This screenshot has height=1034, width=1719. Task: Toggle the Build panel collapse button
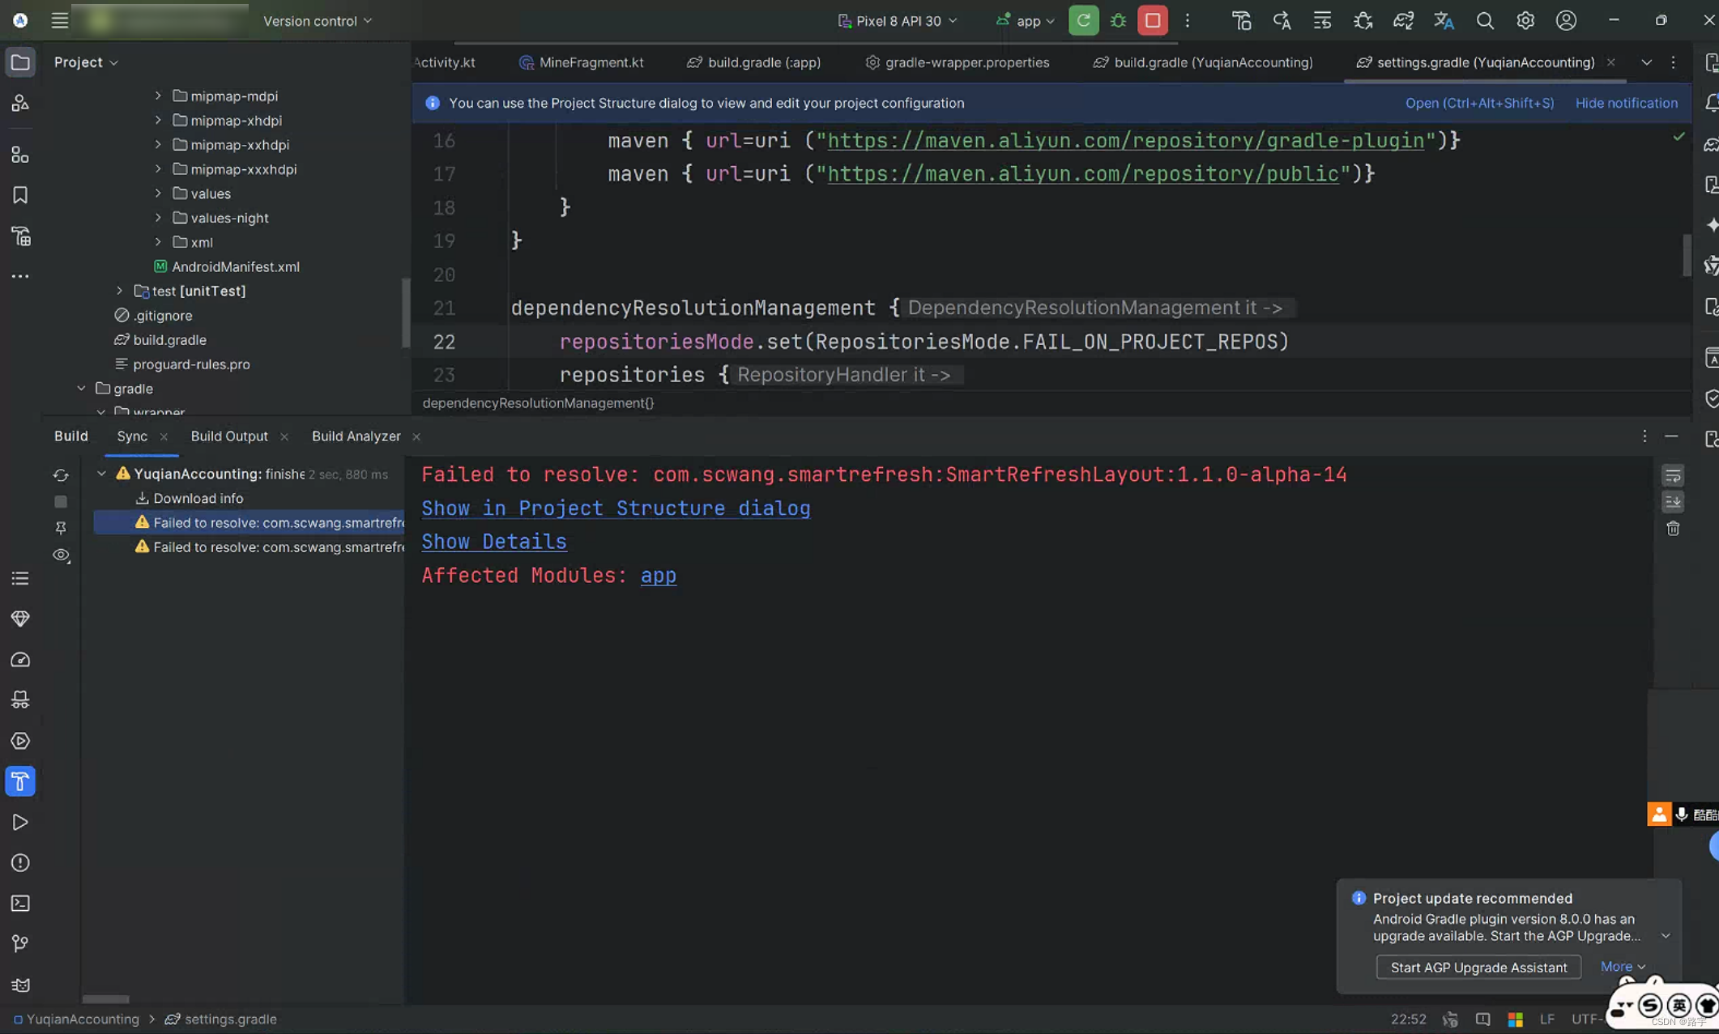[1671, 436]
